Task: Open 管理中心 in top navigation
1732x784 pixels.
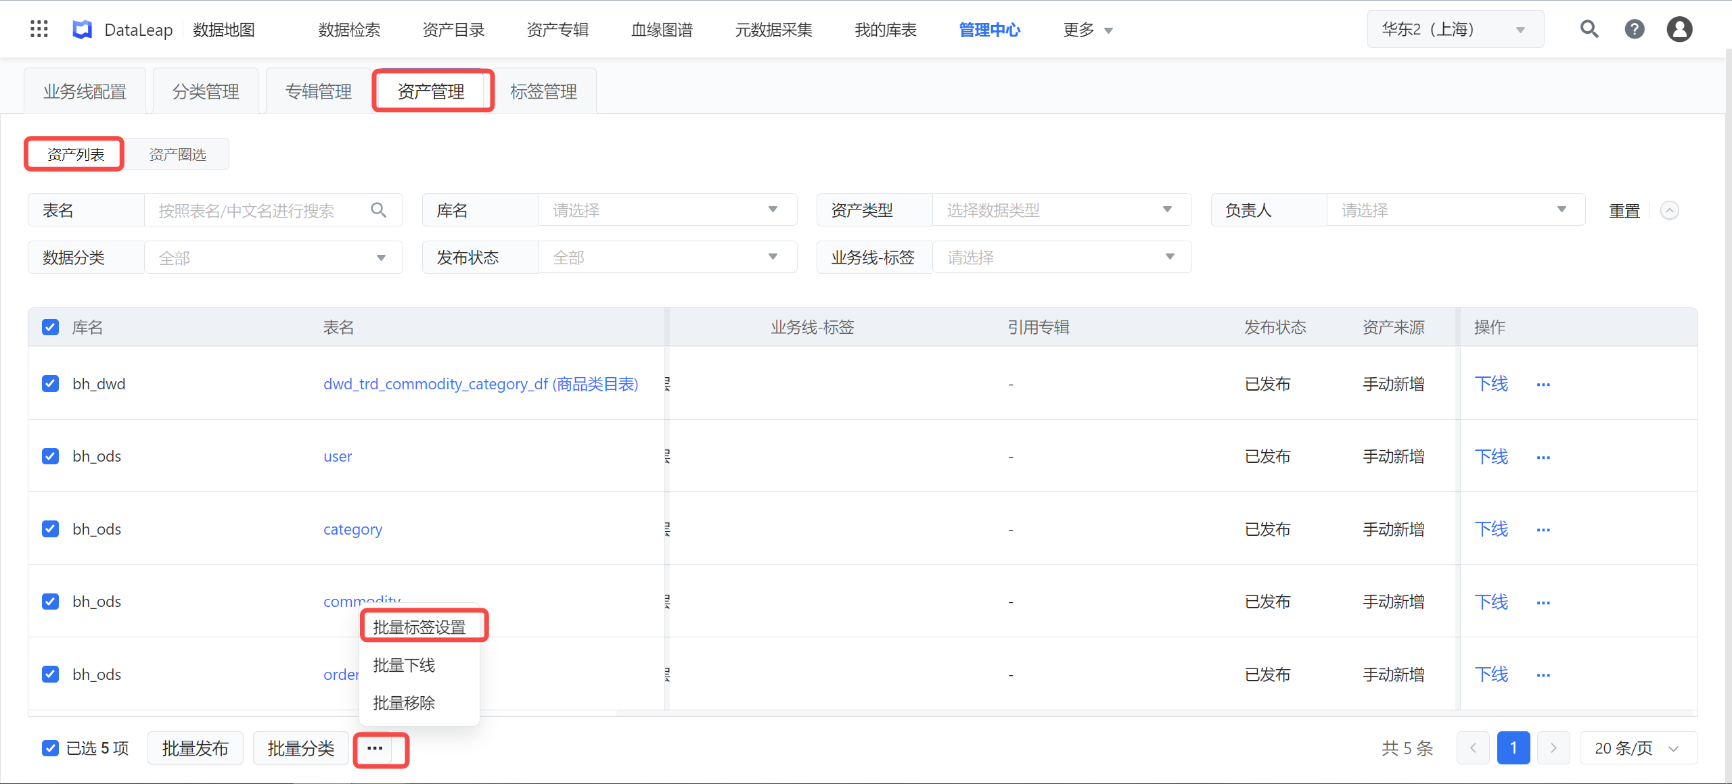Action: pyautogui.click(x=990, y=30)
